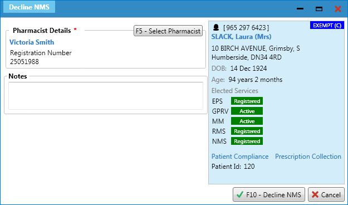Select the DOB value 14 Dec 1924
This screenshot has width=348, height=205.
[x=248, y=69]
